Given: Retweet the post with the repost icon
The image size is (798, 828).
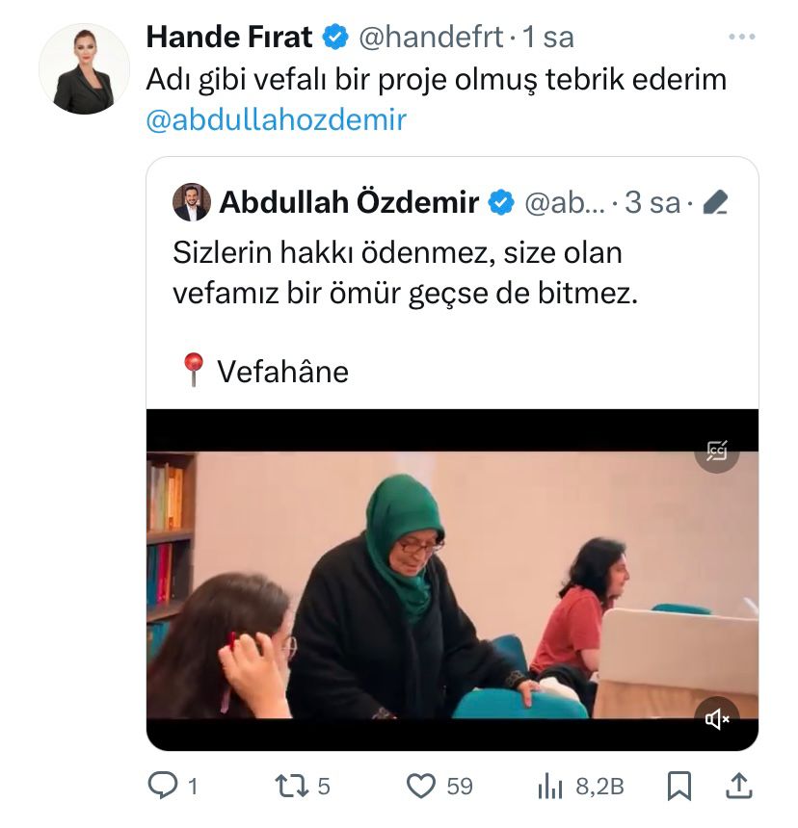Looking at the screenshot, I should pyautogui.click(x=292, y=786).
